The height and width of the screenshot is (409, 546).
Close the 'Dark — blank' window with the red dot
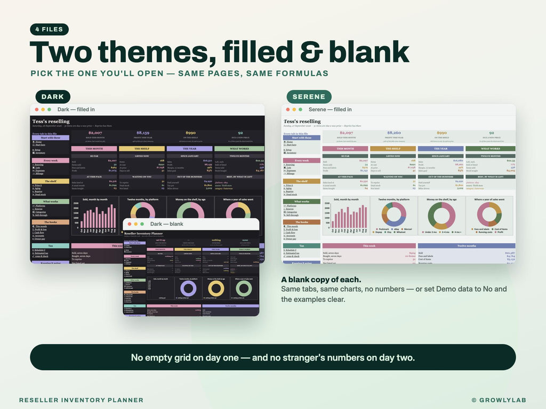tap(130, 224)
